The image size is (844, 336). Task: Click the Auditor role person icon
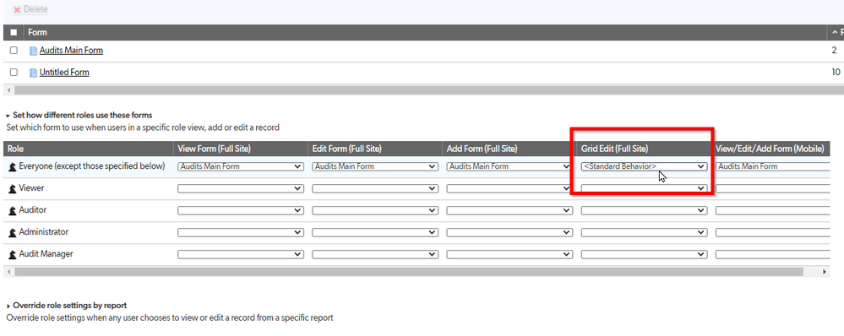[13, 211]
